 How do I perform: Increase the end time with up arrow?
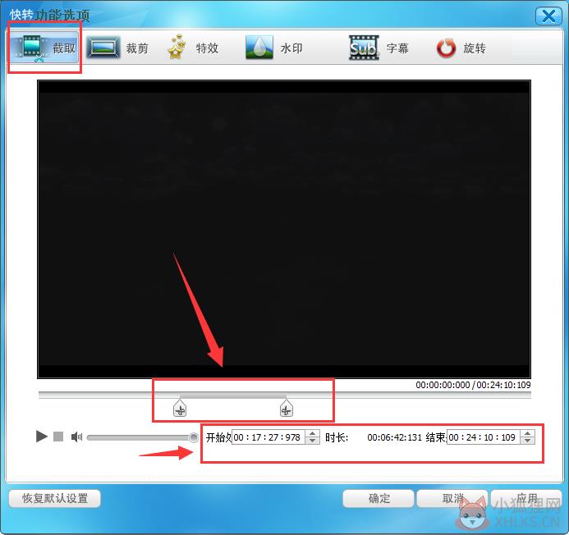[x=527, y=433]
